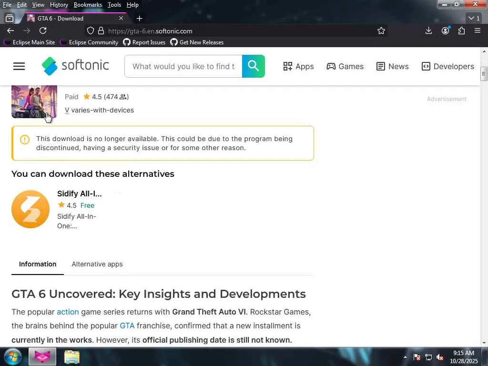Screen dimensions: 488x366
Task: Open the Eclipse Main Site bookmark
Action: click(x=29, y=42)
